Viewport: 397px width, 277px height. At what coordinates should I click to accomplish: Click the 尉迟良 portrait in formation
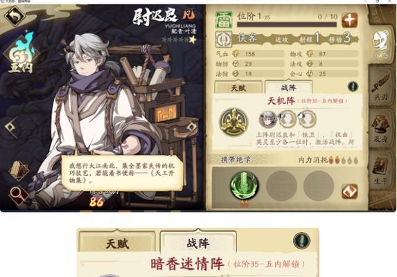(267, 119)
